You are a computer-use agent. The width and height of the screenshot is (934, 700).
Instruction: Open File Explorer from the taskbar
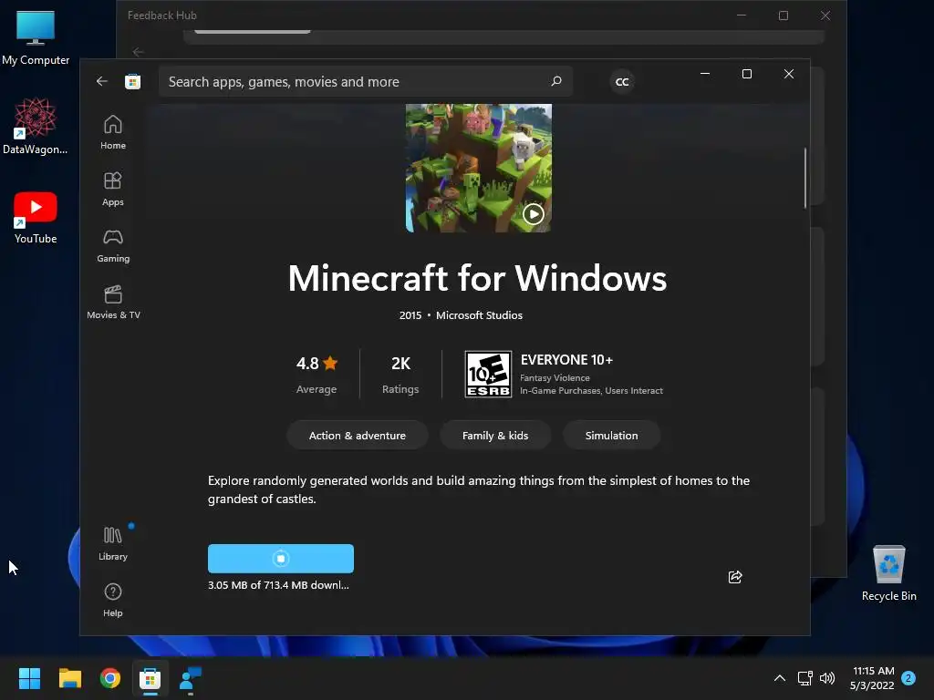[x=69, y=678]
